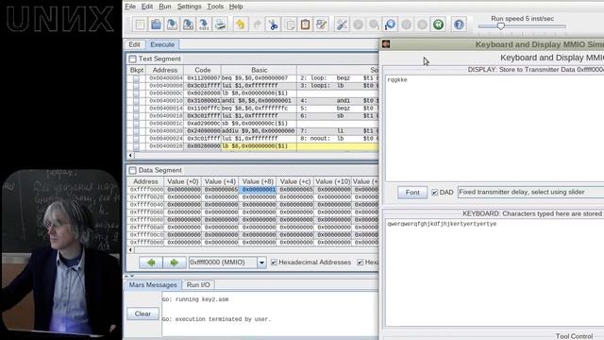
Task: Open the Edit menu in menu bar
Action: click(x=147, y=7)
